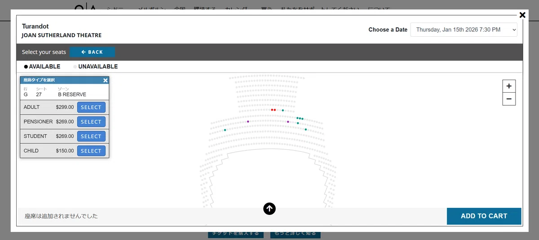The width and height of the screenshot is (539, 240).
Task: Zoom out the seat map
Action: click(509, 99)
